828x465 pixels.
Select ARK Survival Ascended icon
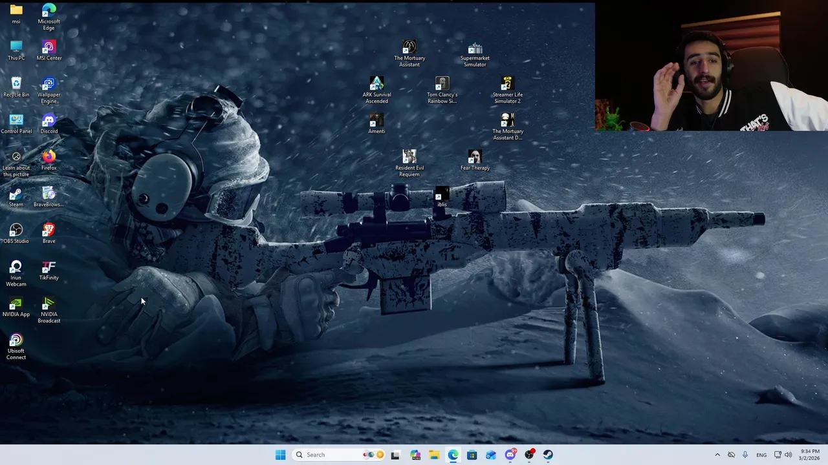pyautogui.click(x=376, y=90)
